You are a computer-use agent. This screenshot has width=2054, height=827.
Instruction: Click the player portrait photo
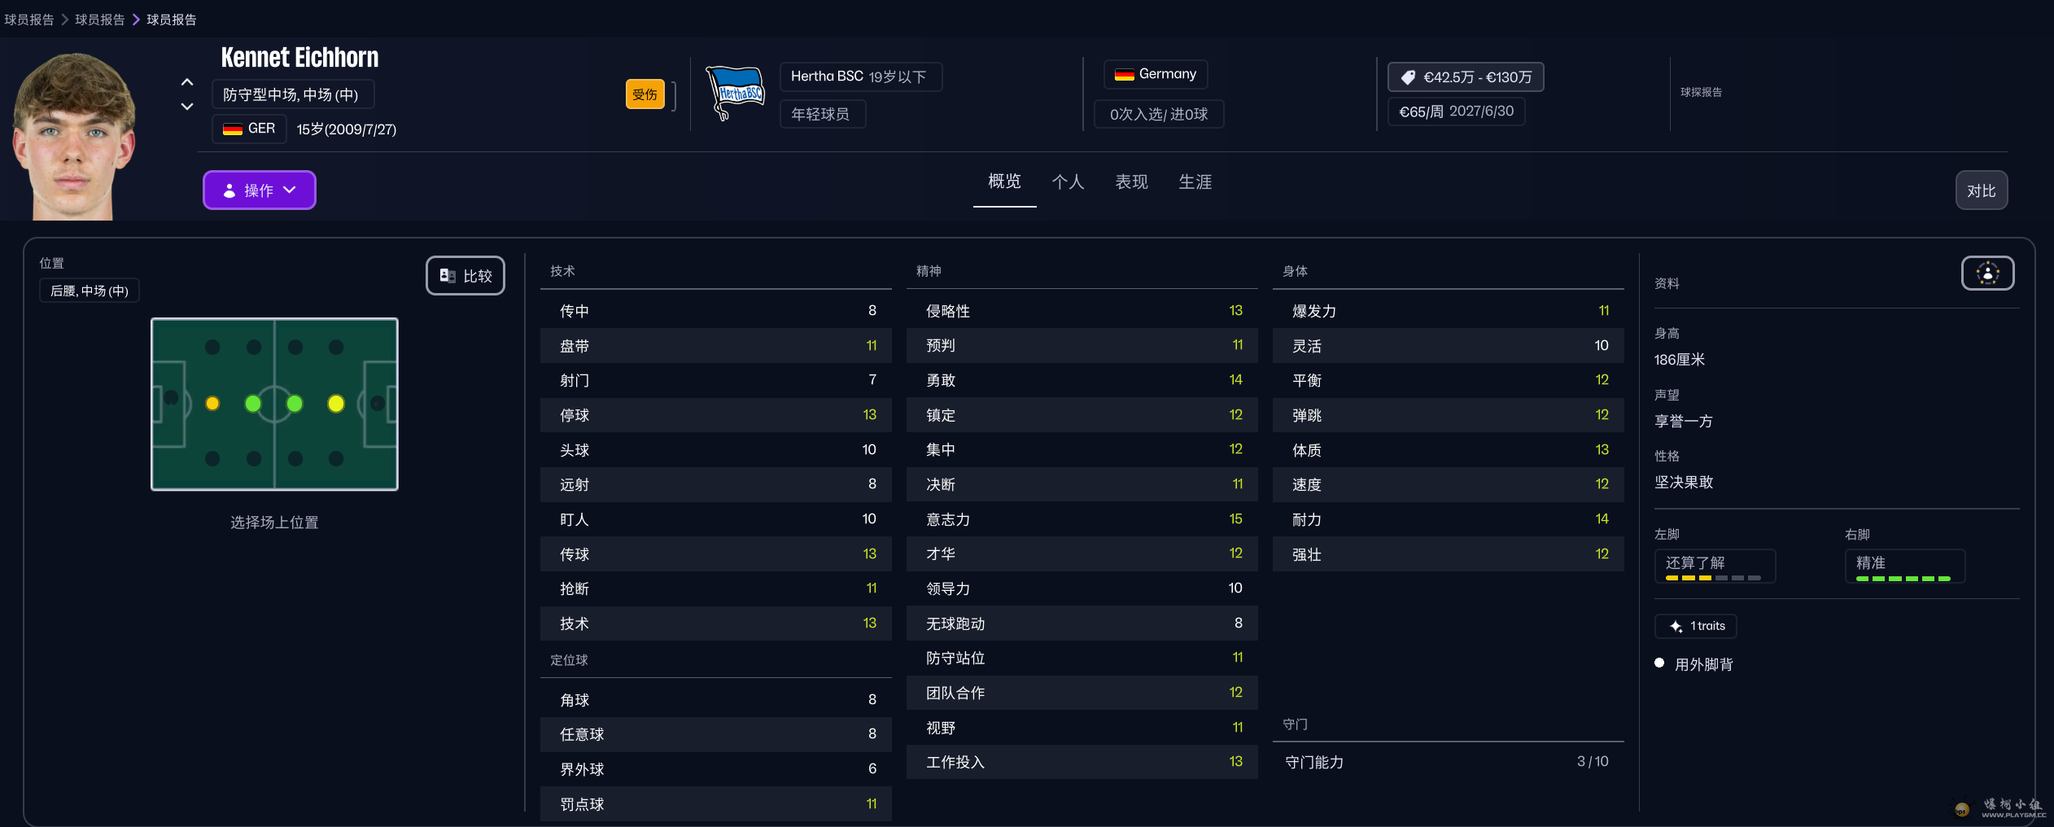click(x=73, y=130)
